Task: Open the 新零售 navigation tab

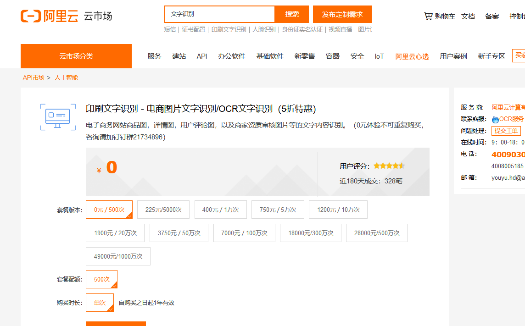Action: [305, 56]
